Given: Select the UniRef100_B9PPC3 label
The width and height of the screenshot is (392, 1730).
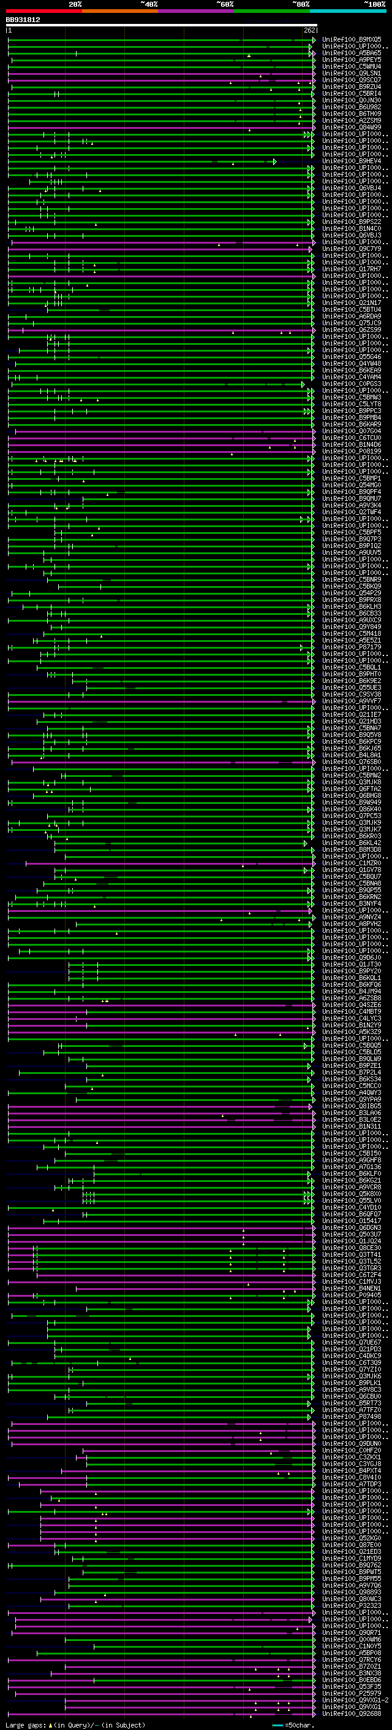Looking at the screenshot, I should pos(352,411).
